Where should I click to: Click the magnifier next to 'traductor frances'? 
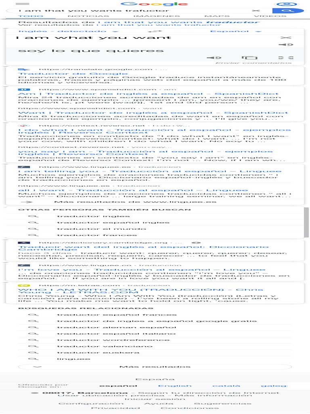pyautogui.click(x=33, y=235)
